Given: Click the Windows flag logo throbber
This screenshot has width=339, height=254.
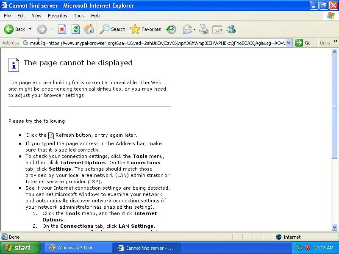Looking at the screenshot, I should point(331,16).
